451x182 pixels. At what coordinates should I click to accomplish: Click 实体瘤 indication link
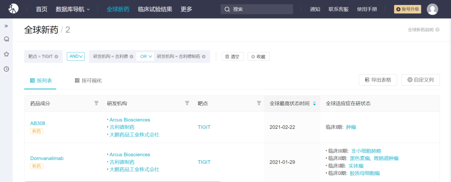point(356,166)
